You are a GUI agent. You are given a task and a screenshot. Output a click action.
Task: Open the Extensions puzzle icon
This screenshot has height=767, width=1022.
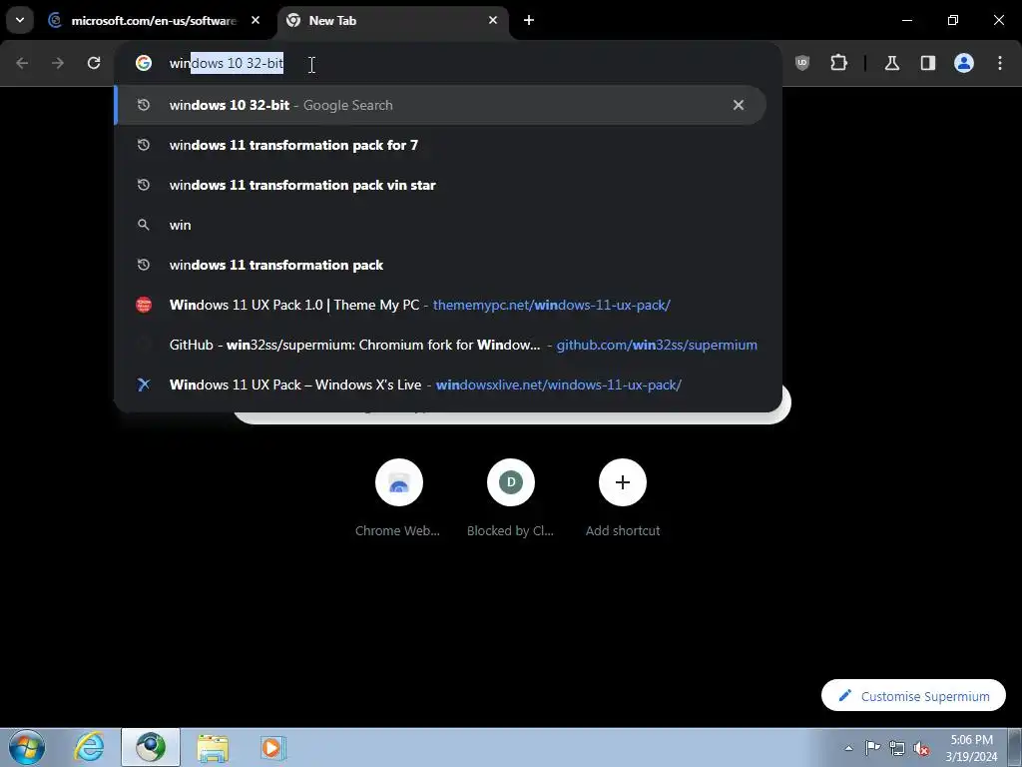838,63
